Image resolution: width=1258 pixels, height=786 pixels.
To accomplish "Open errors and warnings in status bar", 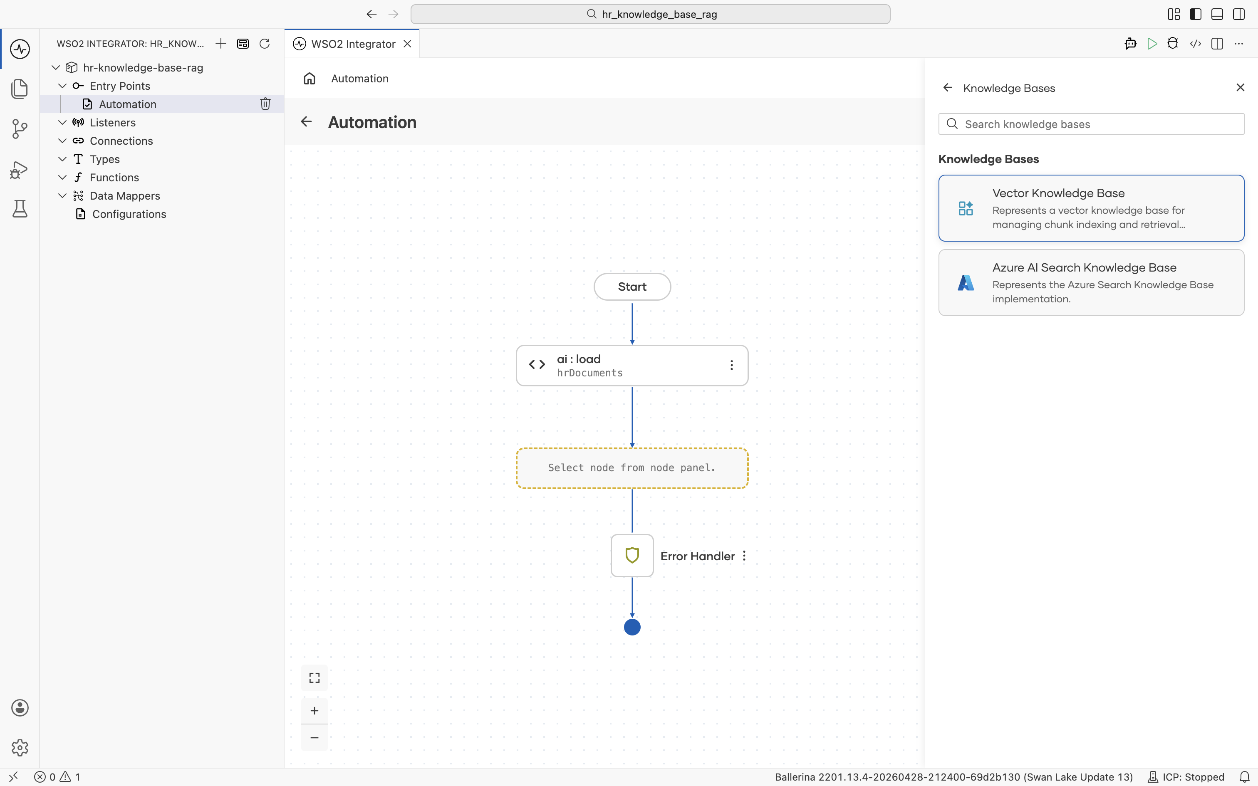I will tap(57, 777).
